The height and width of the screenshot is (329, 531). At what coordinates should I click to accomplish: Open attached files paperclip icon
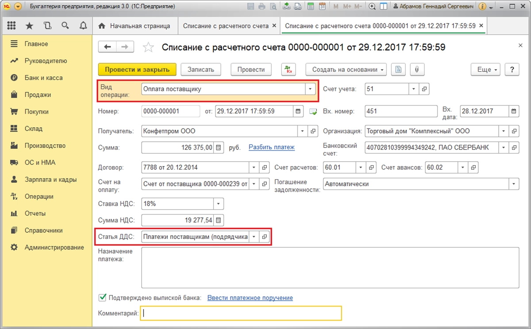click(x=417, y=69)
